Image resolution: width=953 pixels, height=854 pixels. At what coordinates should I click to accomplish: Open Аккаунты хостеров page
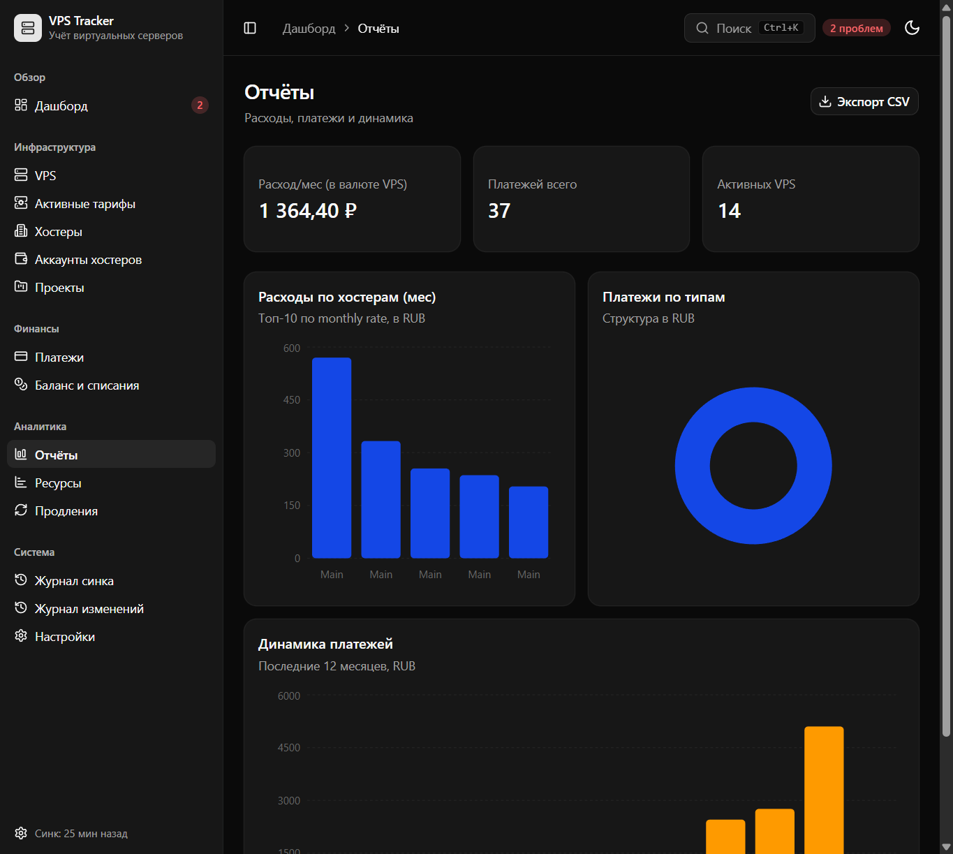pyautogui.click(x=111, y=259)
